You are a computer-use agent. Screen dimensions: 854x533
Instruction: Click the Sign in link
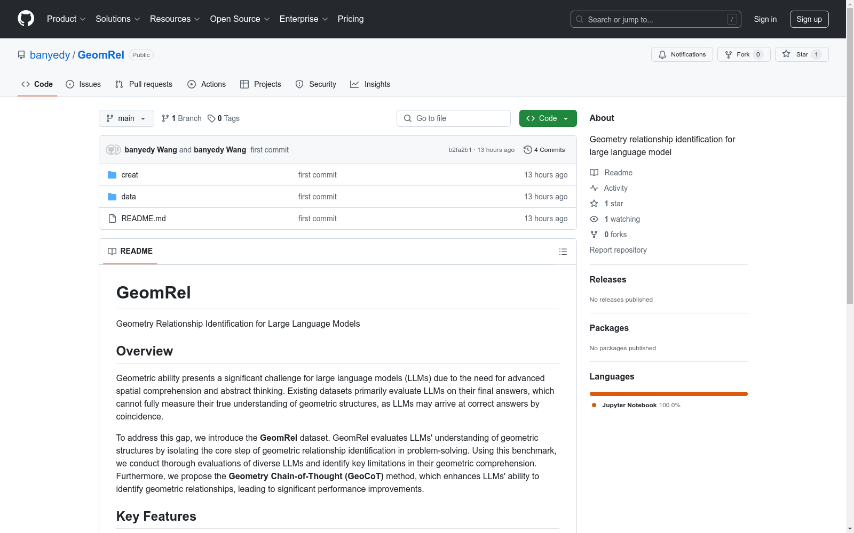[x=765, y=19]
